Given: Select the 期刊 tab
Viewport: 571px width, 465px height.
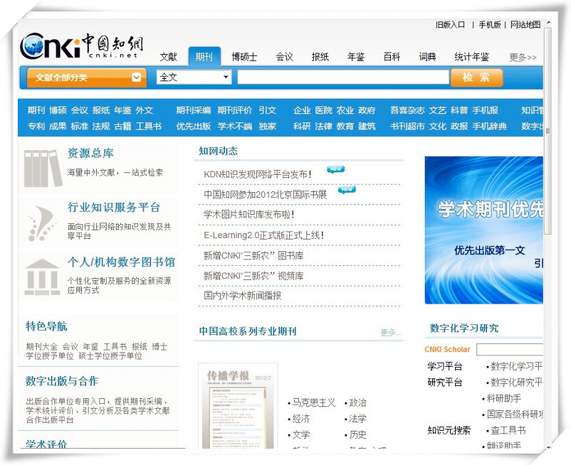Looking at the screenshot, I should (x=204, y=57).
